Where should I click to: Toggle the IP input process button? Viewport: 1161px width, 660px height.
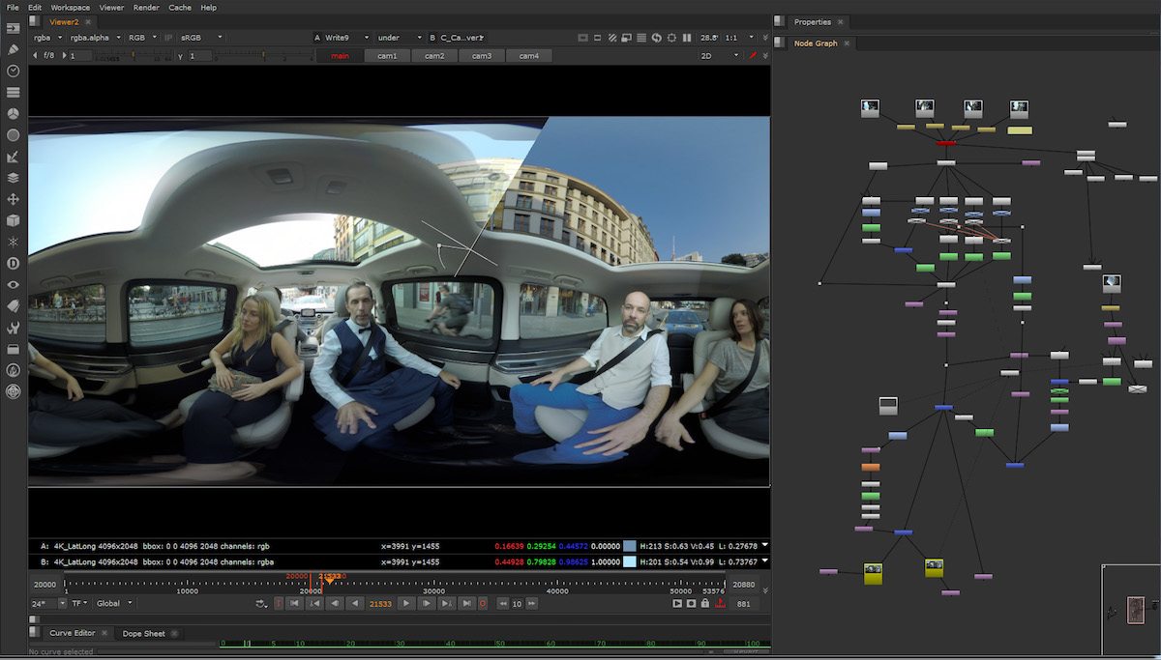(168, 38)
